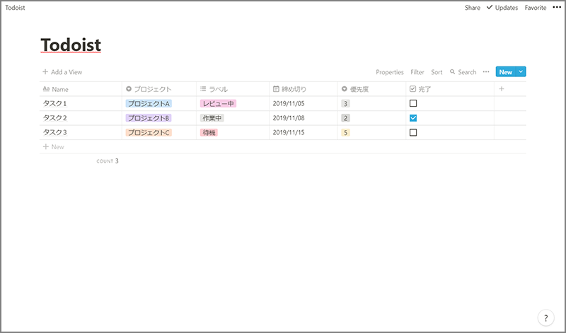The height and width of the screenshot is (333, 566).
Task: Click the blue New button
Action: [x=506, y=72]
